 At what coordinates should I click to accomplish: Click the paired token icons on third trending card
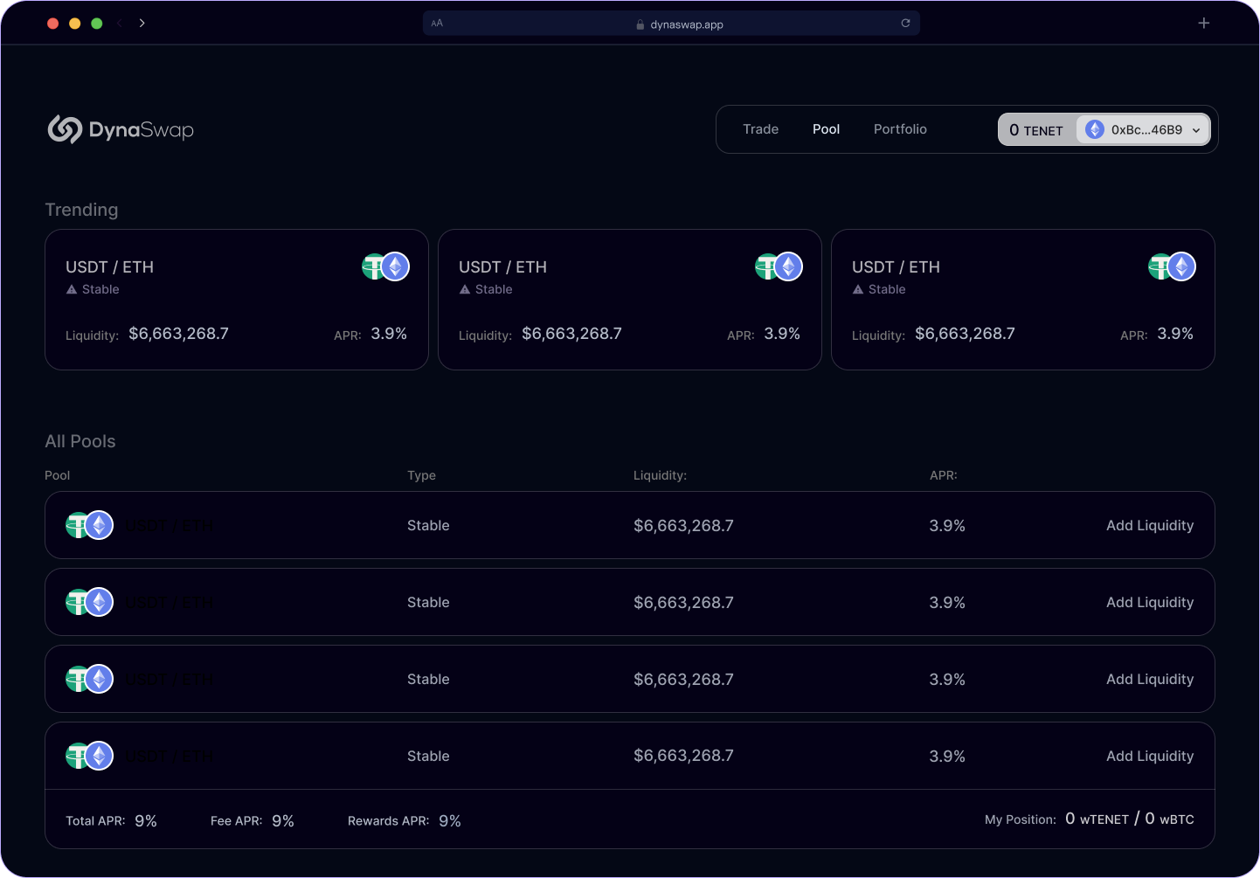click(1172, 266)
